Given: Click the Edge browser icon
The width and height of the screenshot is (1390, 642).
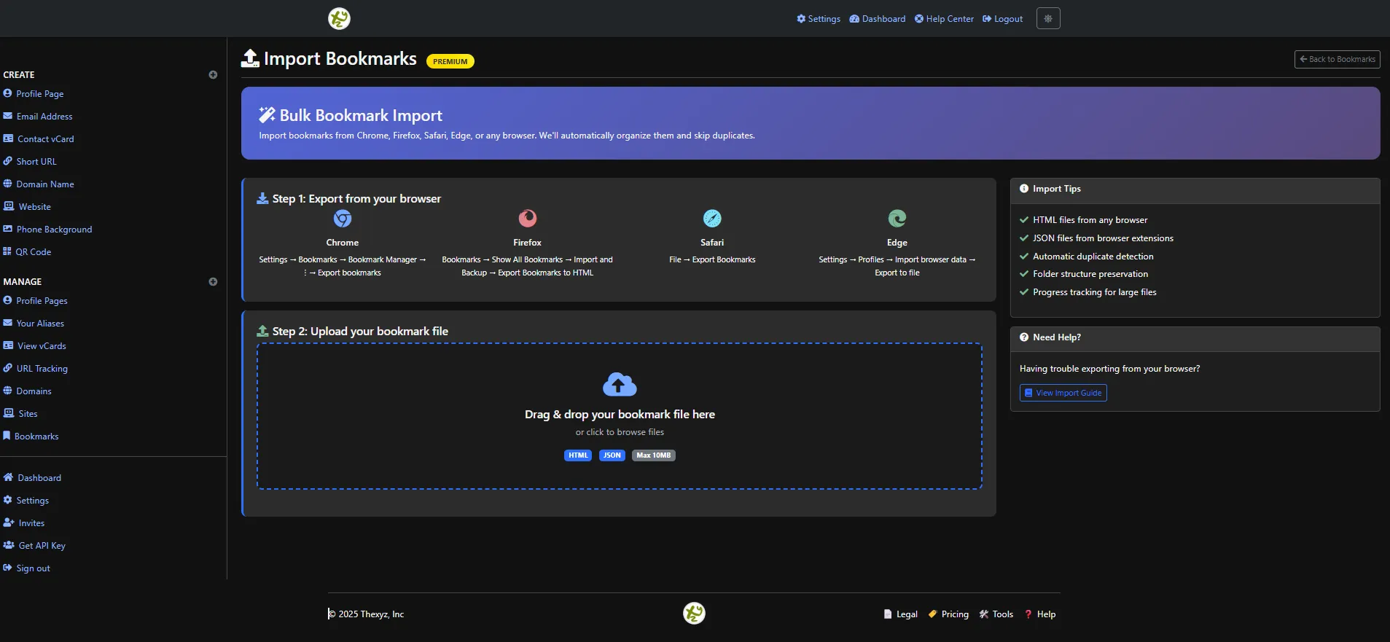Looking at the screenshot, I should [897, 219].
